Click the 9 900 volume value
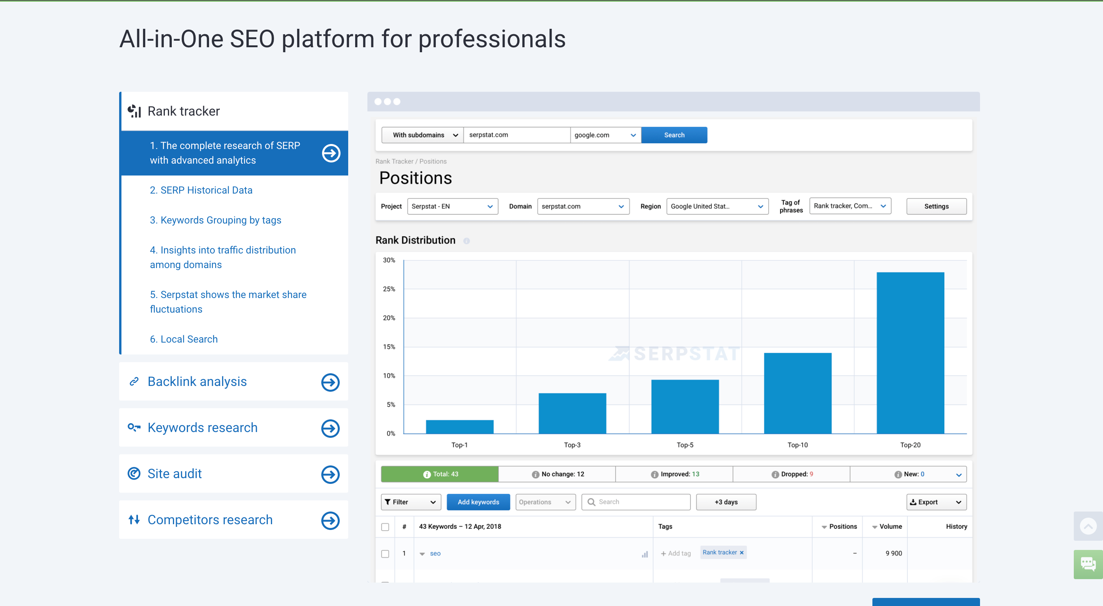1103x606 pixels. tap(894, 553)
